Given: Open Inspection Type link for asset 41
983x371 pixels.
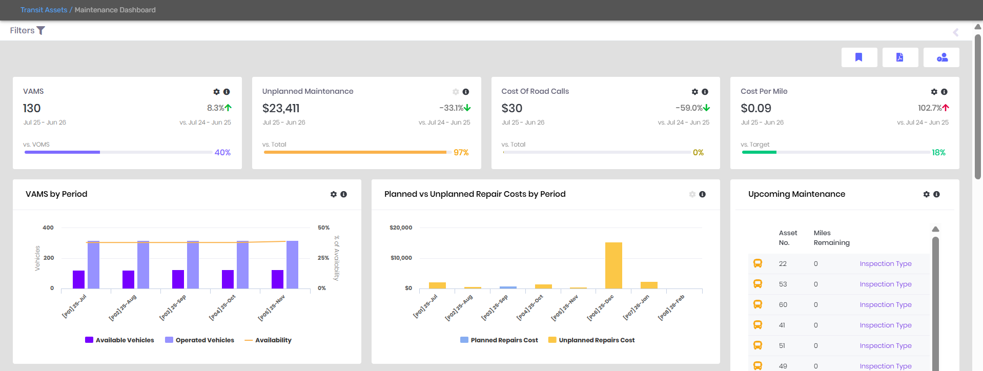Looking at the screenshot, I should (x=885, y=325).
